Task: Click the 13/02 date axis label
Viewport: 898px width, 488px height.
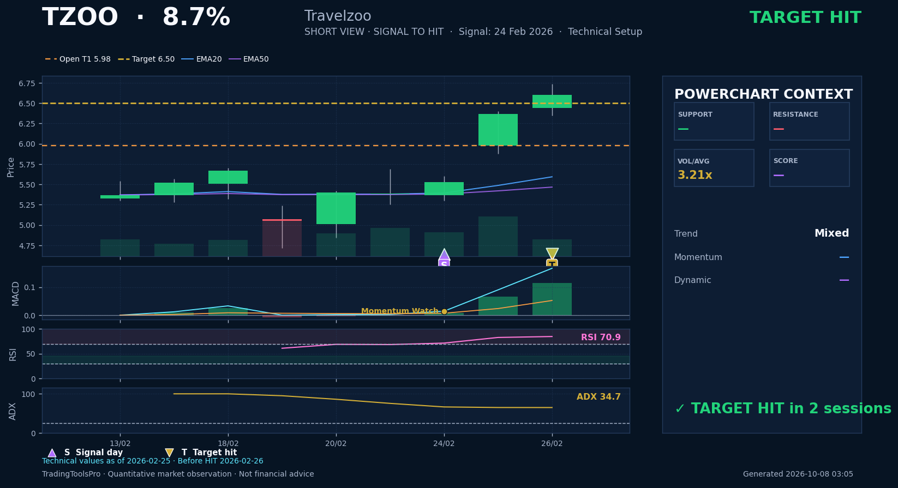Action: tap(120, 444)
